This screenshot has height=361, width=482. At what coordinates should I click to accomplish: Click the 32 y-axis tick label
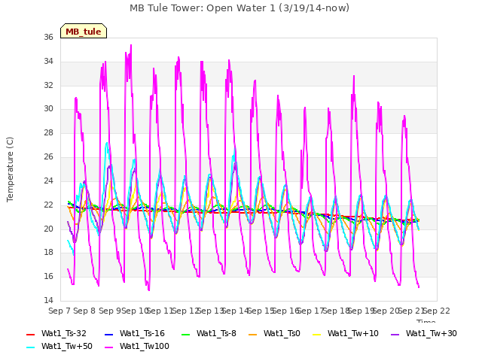coord(48,85)
